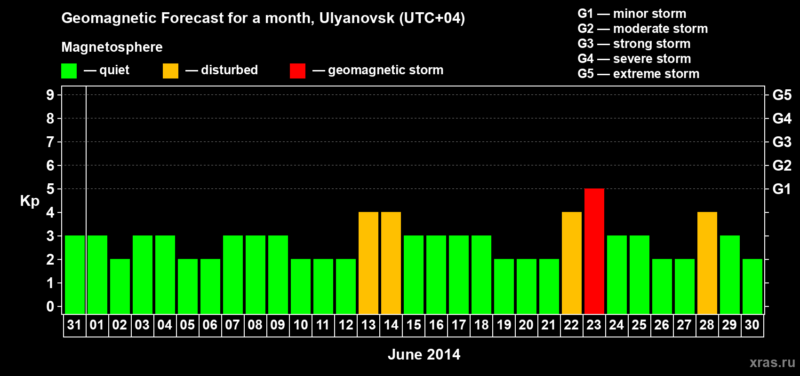Click the Magnetosphere heading
Viewport: 800px width, 376px height.
[112, 47]
